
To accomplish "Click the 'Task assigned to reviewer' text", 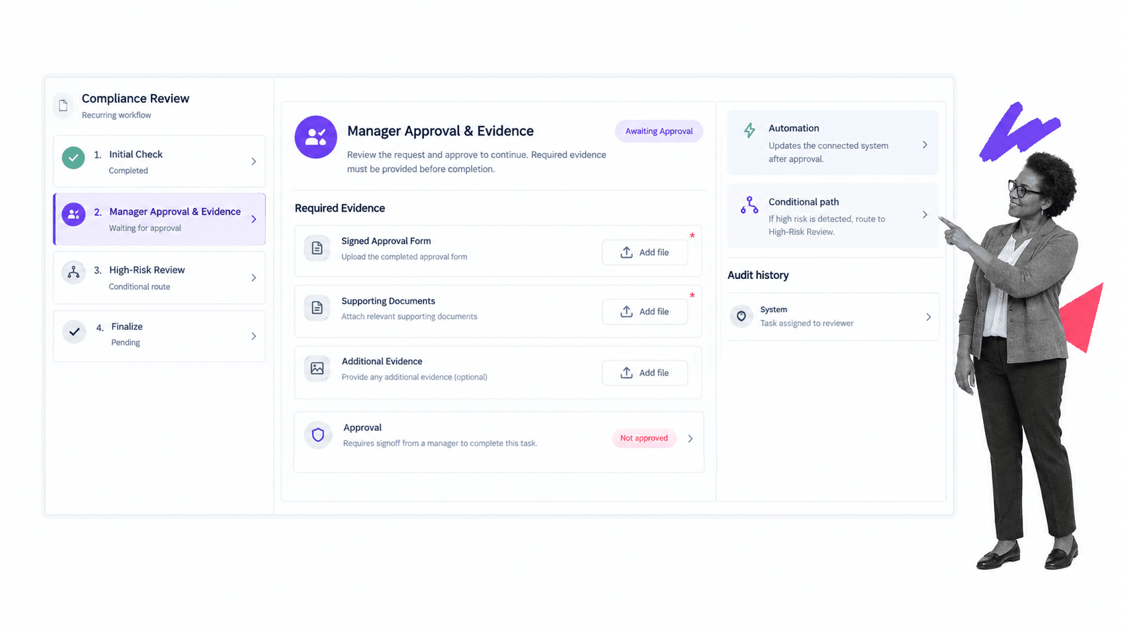I will tap(807, 323).
